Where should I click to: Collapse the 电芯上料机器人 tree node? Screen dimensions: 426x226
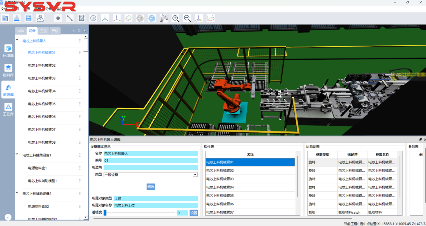click(17, 40)
